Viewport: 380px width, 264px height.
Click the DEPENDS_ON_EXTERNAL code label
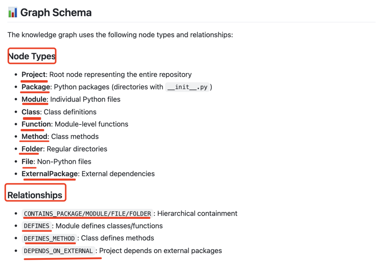coord(58,251)
